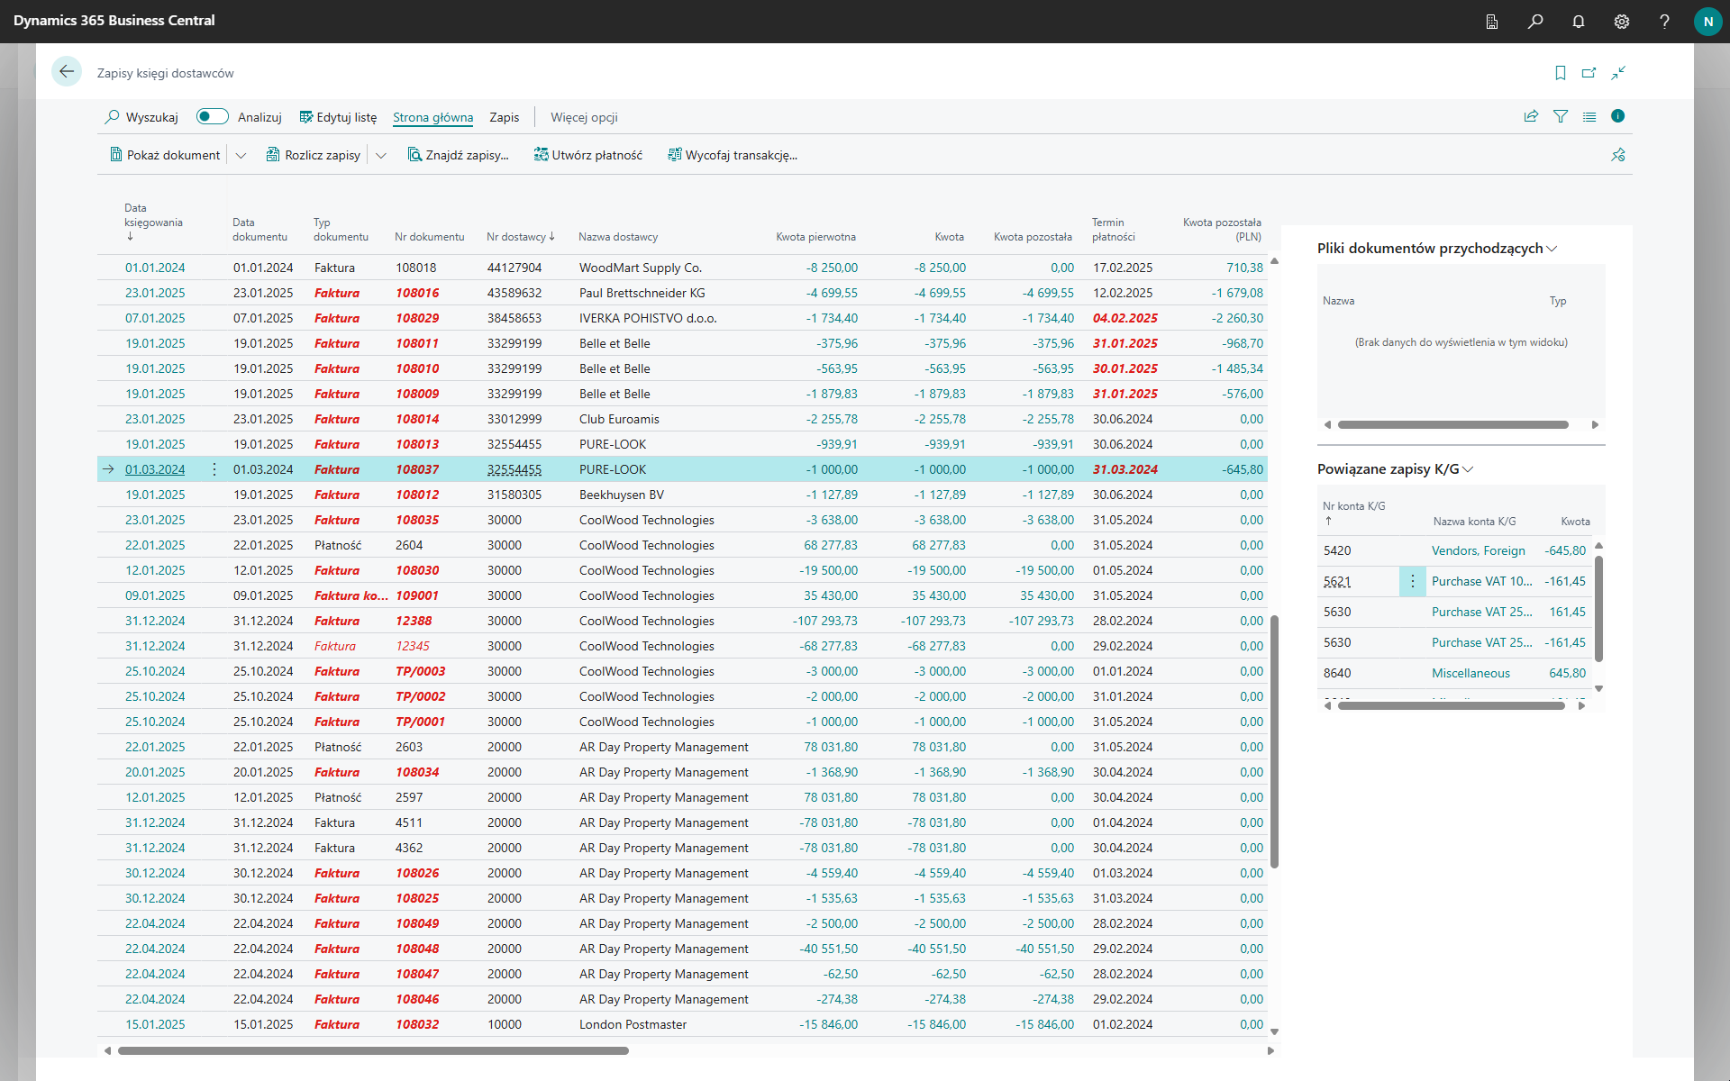This screenshot has width=1730, height=1081.
Task: Click Club Euroamis vendor name
Action: pyautogui.click(x=619, y=419)
